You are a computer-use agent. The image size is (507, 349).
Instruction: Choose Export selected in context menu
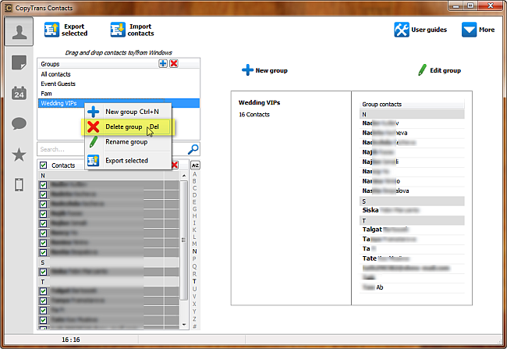pyautogui.click(x=128, y=161)
